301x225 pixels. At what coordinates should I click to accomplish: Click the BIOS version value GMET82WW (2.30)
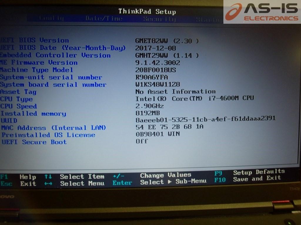coord(167,41)
